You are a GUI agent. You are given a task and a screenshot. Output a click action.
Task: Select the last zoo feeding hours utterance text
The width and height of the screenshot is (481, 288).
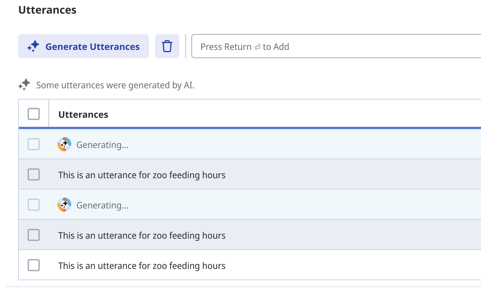pos(142,266)
